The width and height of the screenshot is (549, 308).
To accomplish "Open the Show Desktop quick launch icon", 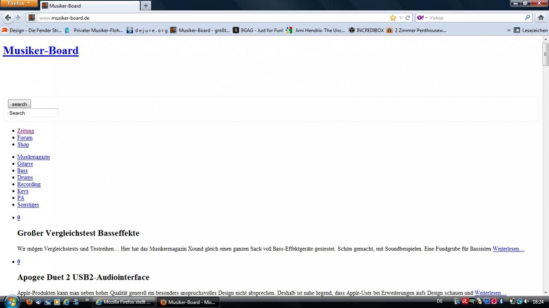I will [47, 302].
